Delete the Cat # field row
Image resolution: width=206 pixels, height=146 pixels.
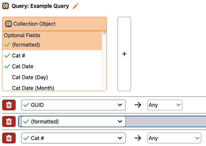pyautogui.click(x=9, y=138)
